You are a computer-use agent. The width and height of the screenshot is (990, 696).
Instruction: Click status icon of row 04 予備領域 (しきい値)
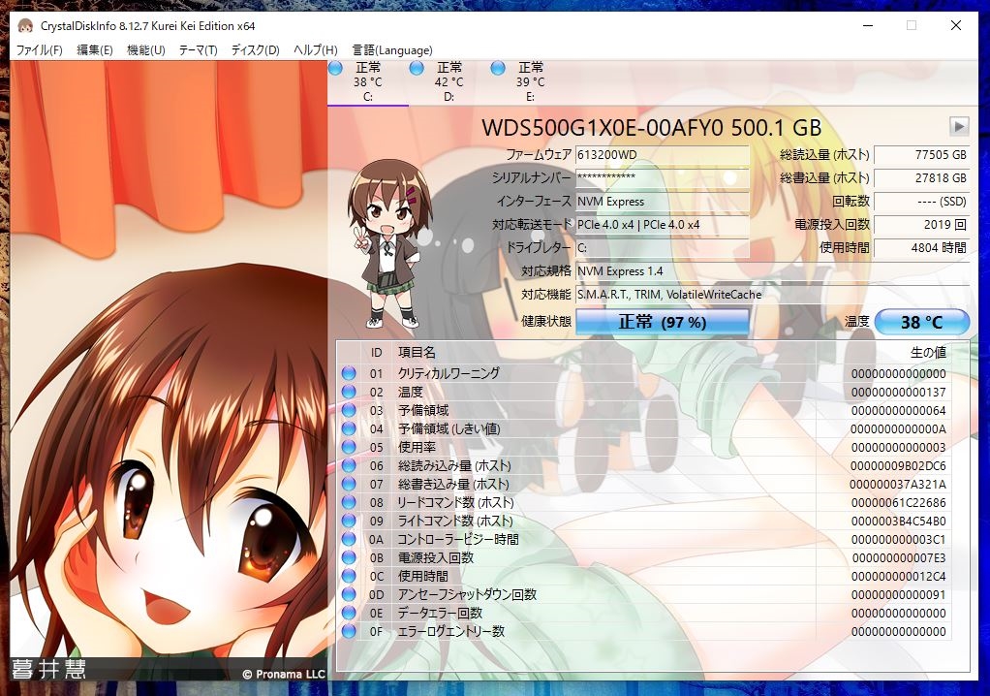click(x=349, y=428)
